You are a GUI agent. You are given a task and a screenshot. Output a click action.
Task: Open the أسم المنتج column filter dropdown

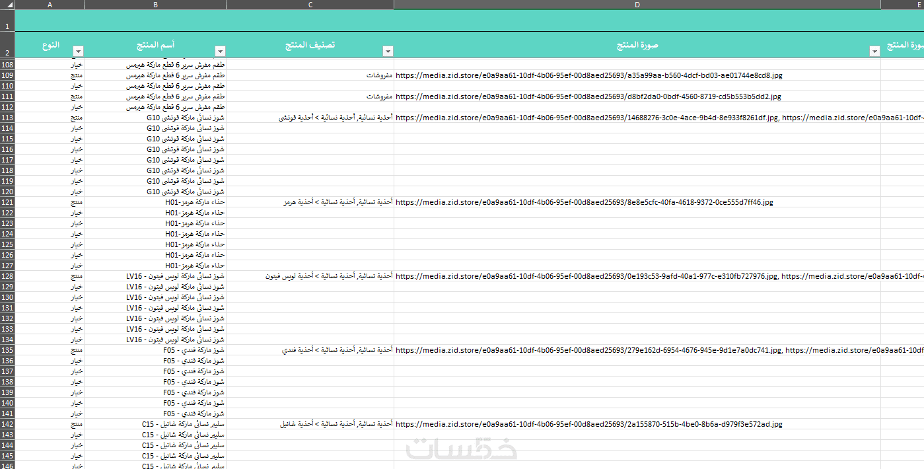click(x=221, y=52)
